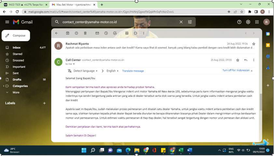Turn off translation for Indonesian
274x156 pixels.
pos(236,70)
